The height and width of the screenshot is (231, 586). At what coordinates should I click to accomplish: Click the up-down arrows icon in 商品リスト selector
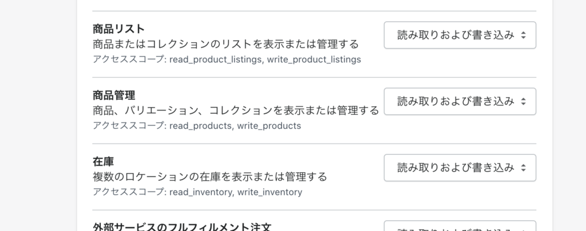523,35
